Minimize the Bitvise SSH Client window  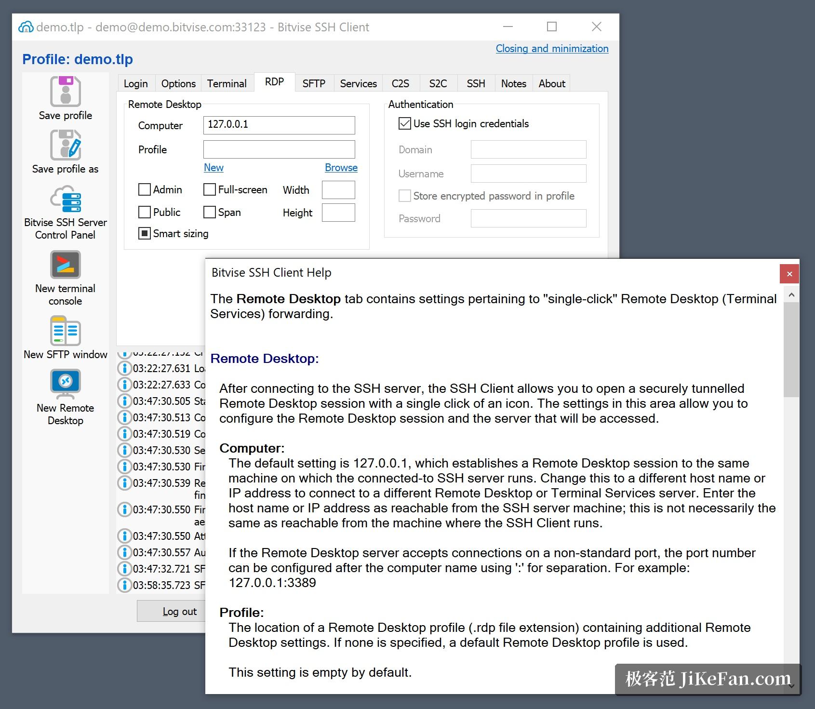pos(508,27)
